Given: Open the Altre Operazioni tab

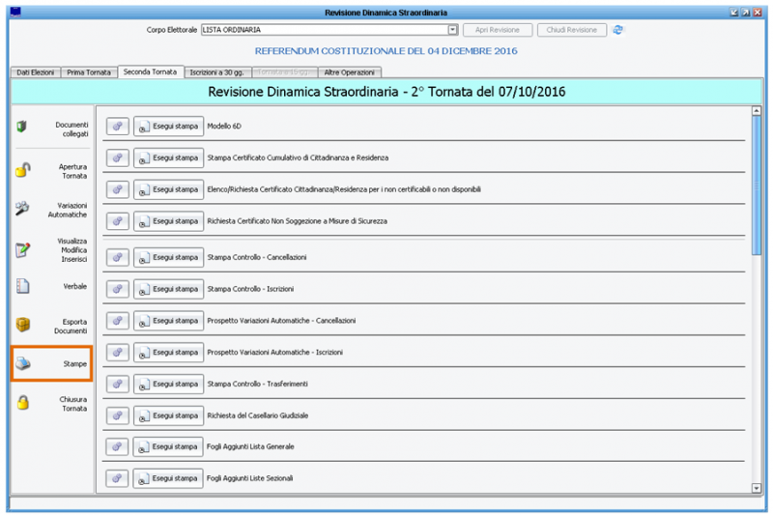Looking at the screenshot, I should click(x=350, y=72).
